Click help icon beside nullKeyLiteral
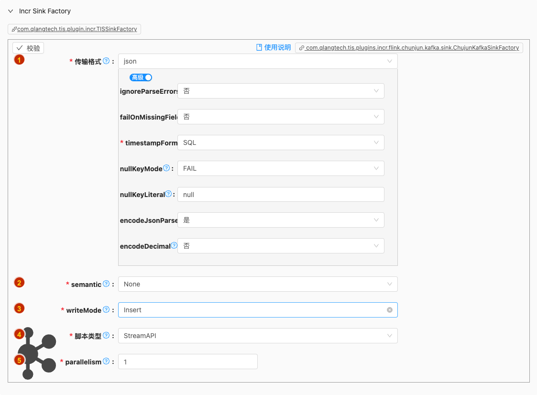537x395 pixels. coord(168,194)
